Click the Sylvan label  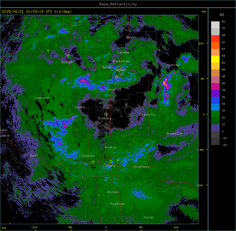(107, 67)
